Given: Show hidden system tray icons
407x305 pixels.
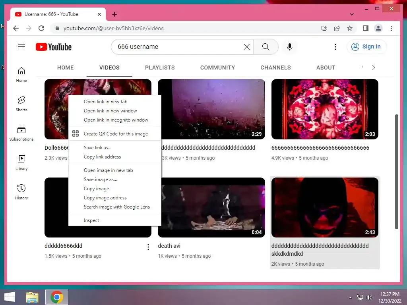Looking at the screenshot, I should point(350,297).
